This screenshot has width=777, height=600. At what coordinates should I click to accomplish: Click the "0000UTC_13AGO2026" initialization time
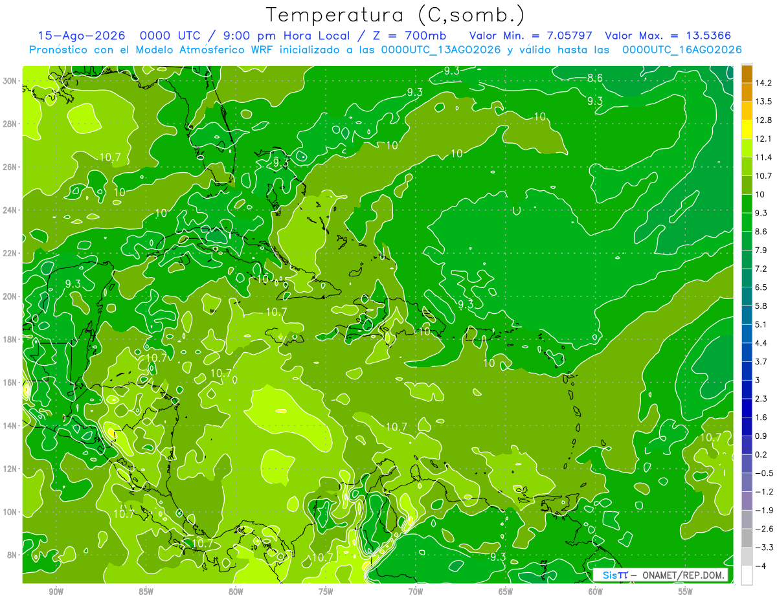click(x=442, y=50)
